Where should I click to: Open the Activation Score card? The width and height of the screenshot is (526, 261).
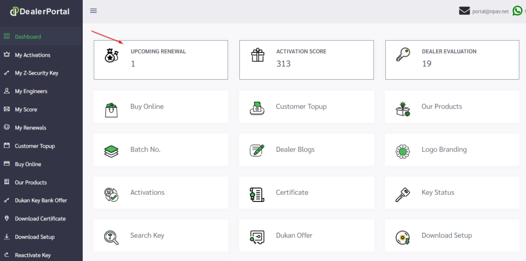pyautogui.click(x=307, y=60)
